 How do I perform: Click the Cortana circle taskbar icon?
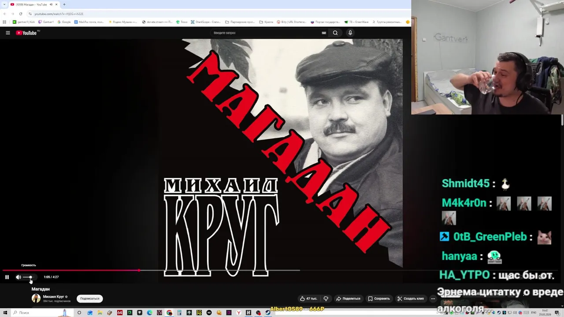coord(79,313)
